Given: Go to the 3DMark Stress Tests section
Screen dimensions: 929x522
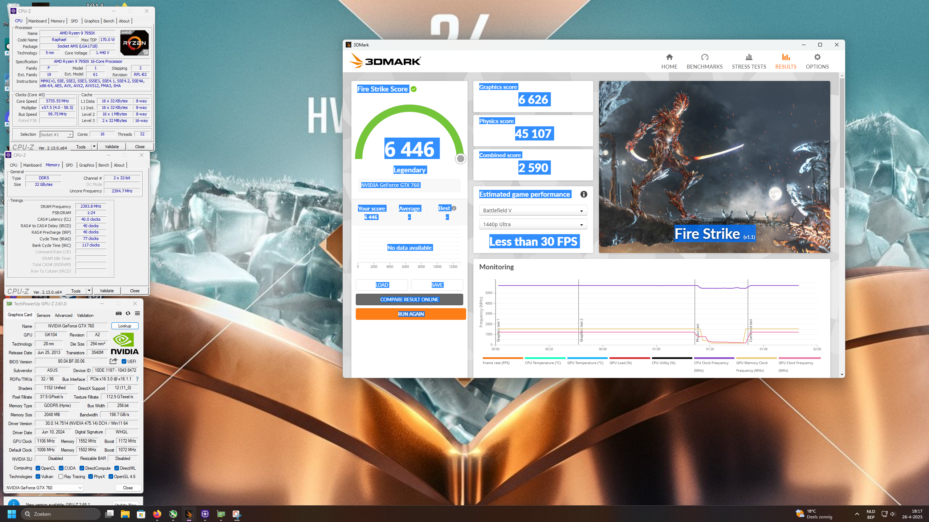Looking at the screenshot, I should click(x=749, y=61).
